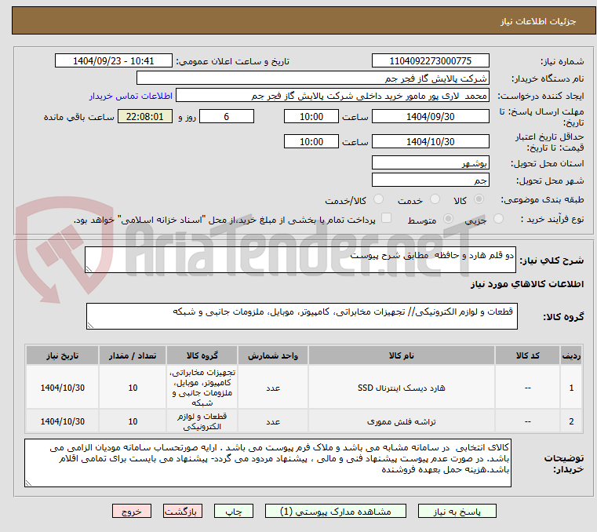The width and height of the screenshot is (597, 532).
Task: Select the خدمت radio button
Action: click(435, 199)
